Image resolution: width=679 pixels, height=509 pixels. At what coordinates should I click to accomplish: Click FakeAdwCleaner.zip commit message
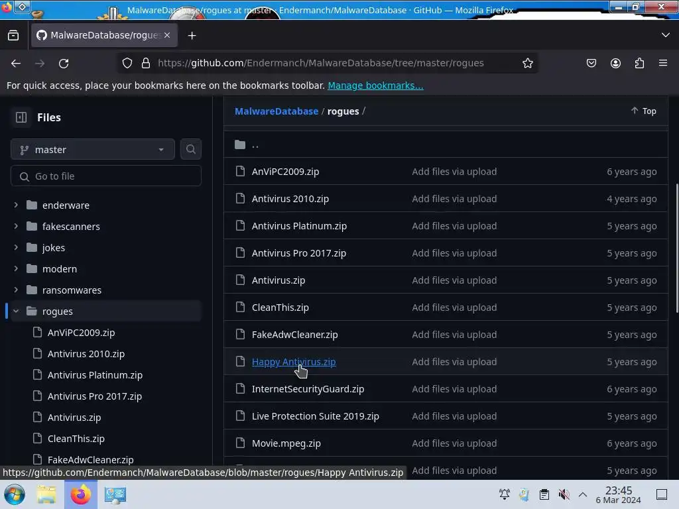click(x=454, y=335)
